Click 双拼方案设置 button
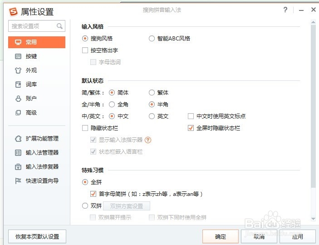 pos(127,206)
